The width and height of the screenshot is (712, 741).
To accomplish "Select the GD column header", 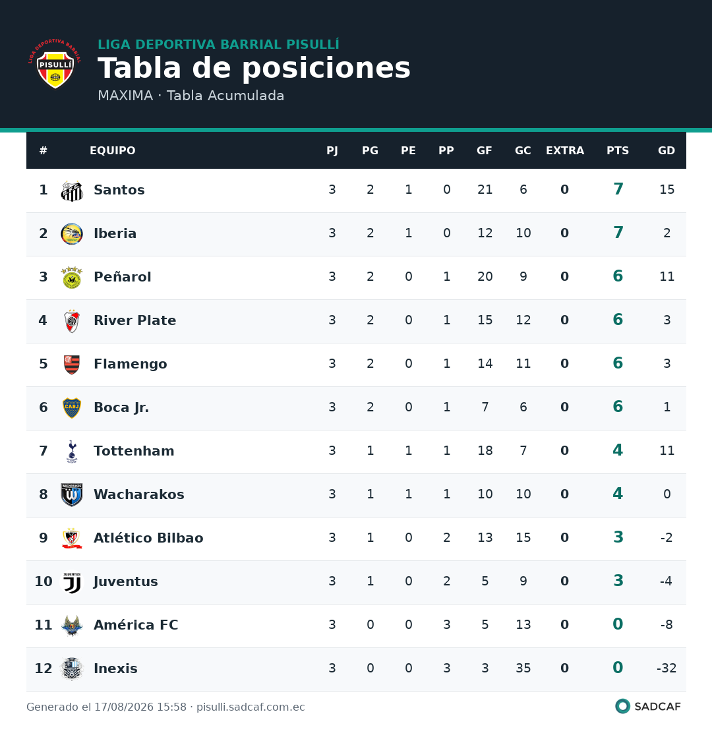I will (x=666, y=151).
